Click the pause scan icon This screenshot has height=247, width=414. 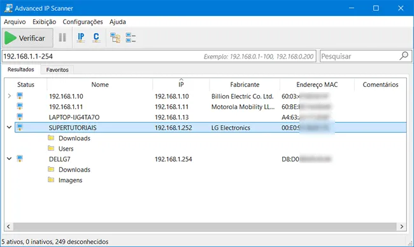62,37
